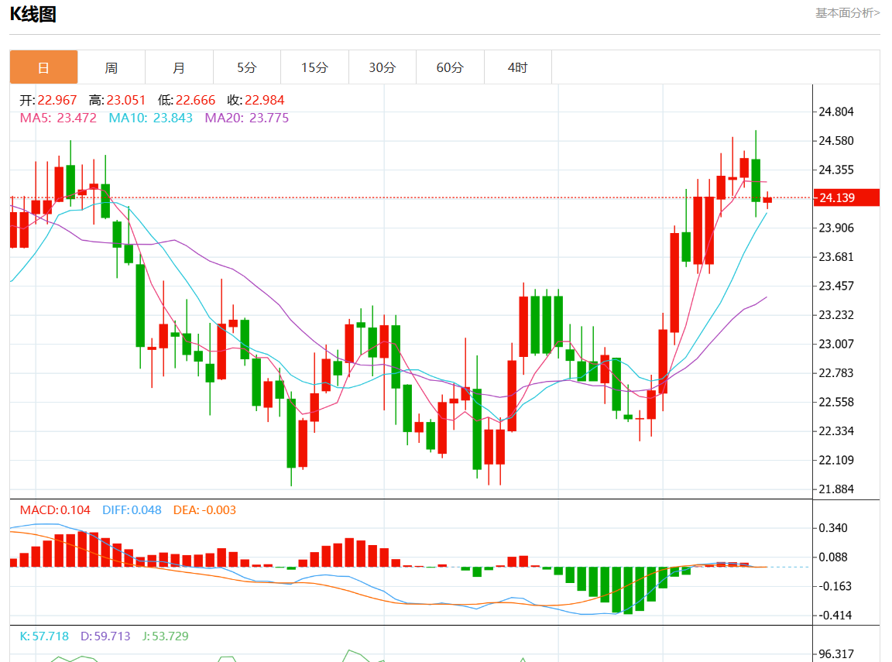The width and height of the screenshot is (892, 662).
Task: Click the -0.414 MACD axis label
Action: pyautogui.click(x=835, y=615)
